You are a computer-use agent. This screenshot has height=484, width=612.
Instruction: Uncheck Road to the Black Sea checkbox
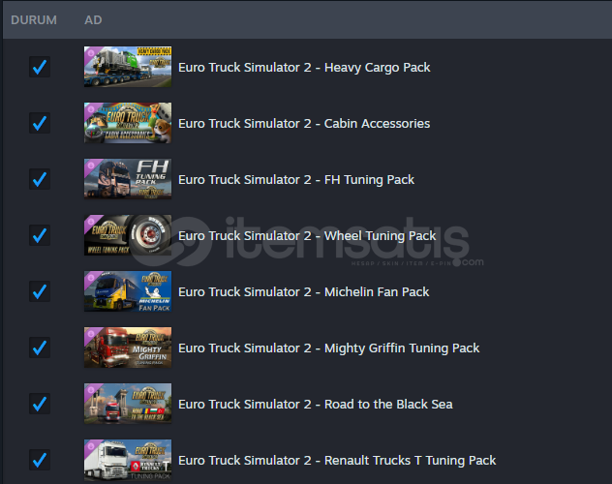point(40,404)
